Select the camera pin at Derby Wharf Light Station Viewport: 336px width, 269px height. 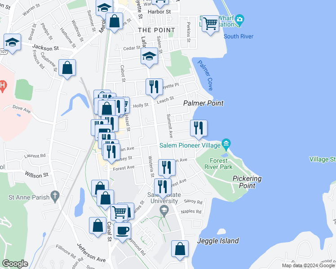point(240,21)
